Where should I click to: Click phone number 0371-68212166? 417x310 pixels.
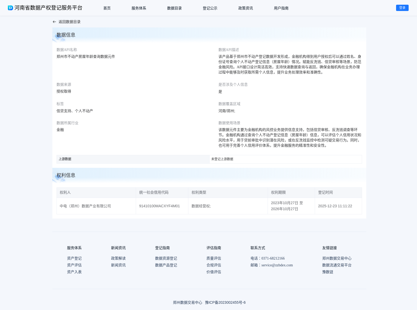pyautogui.click(x=273, y=258)
